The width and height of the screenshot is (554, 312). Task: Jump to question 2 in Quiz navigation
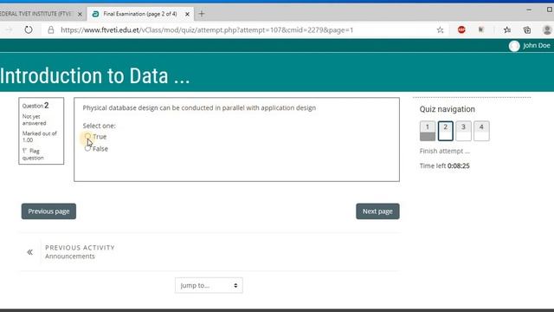[446, 131]
